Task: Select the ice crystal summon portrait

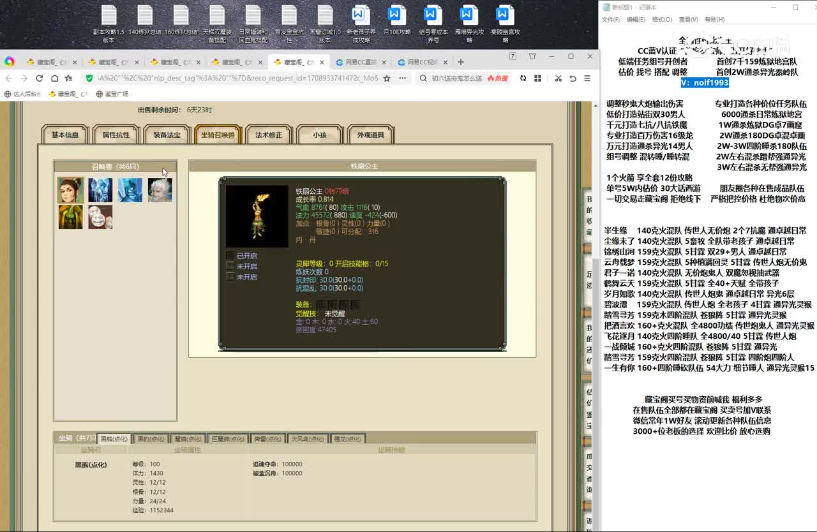Action: point(100,190)
